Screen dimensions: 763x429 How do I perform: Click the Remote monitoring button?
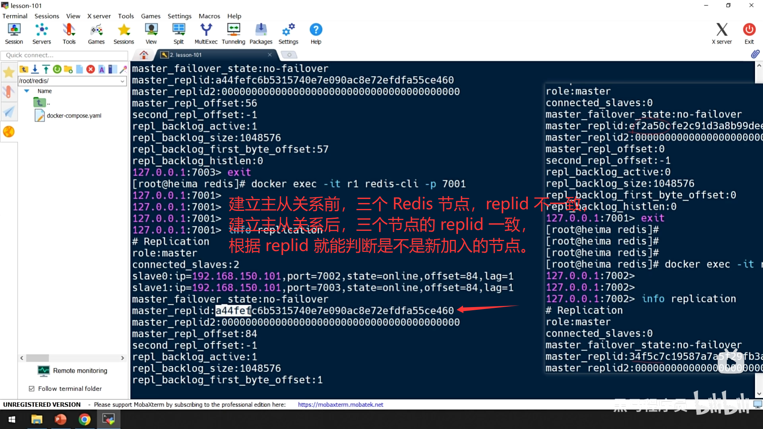(x=72, y=371)
